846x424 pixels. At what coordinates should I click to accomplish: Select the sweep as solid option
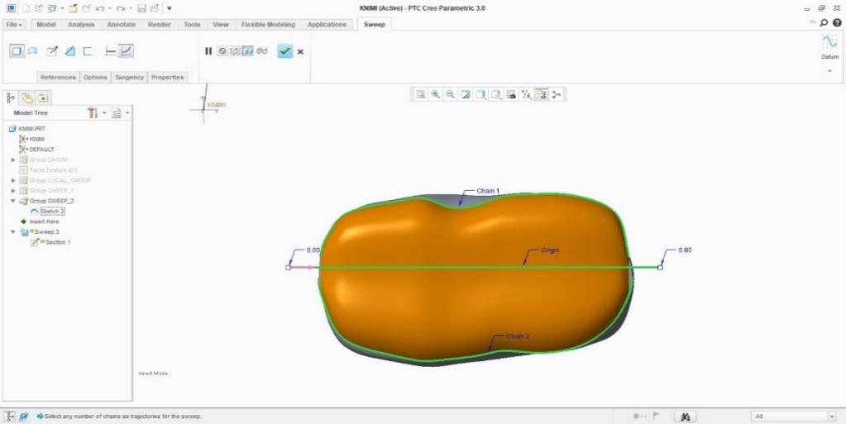point(17,51)
